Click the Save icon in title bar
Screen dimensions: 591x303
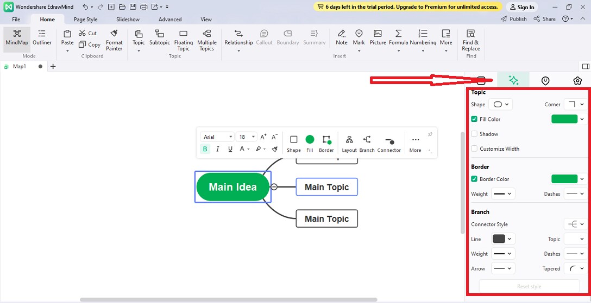pos(133,7)
